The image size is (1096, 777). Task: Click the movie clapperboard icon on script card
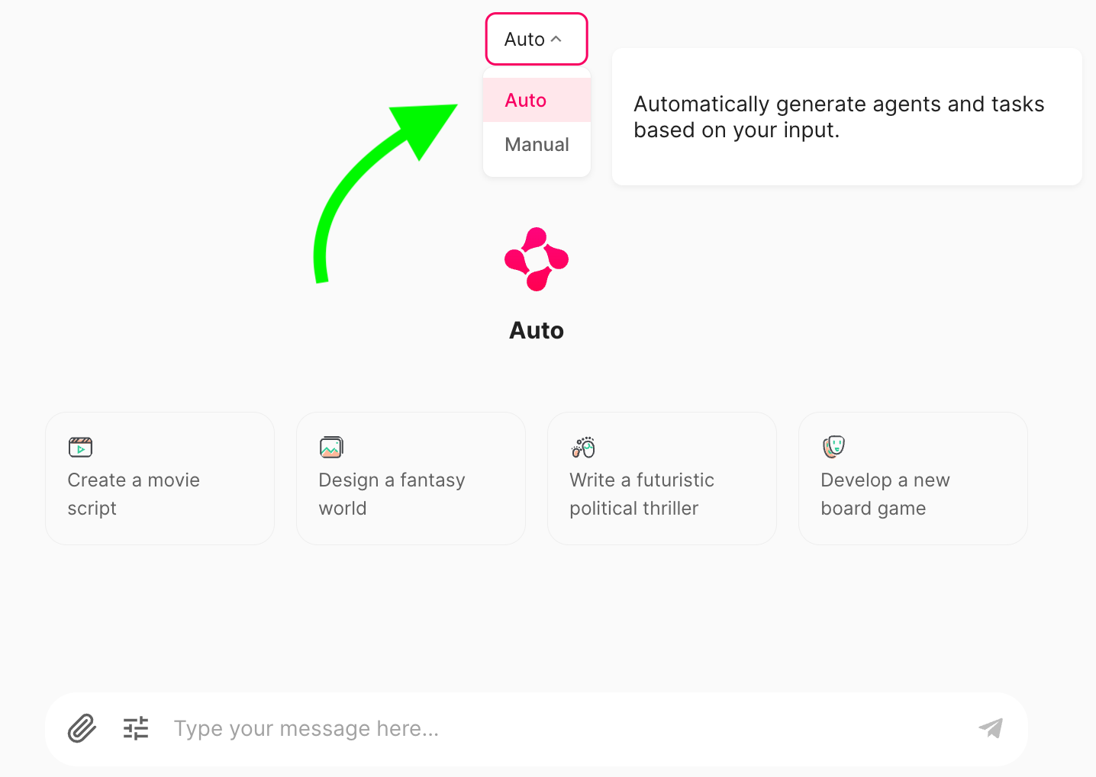[79, 447]
